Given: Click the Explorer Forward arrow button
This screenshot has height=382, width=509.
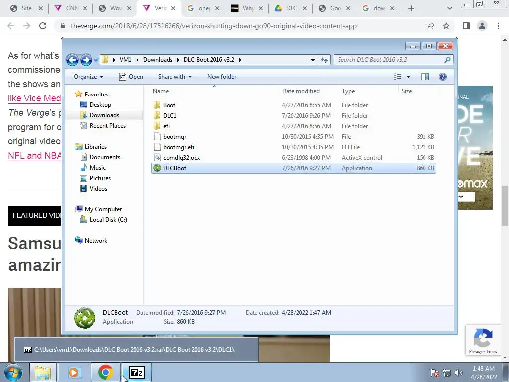Looking at the screenshot, I should pyautogui.click(x=86, y=60).
